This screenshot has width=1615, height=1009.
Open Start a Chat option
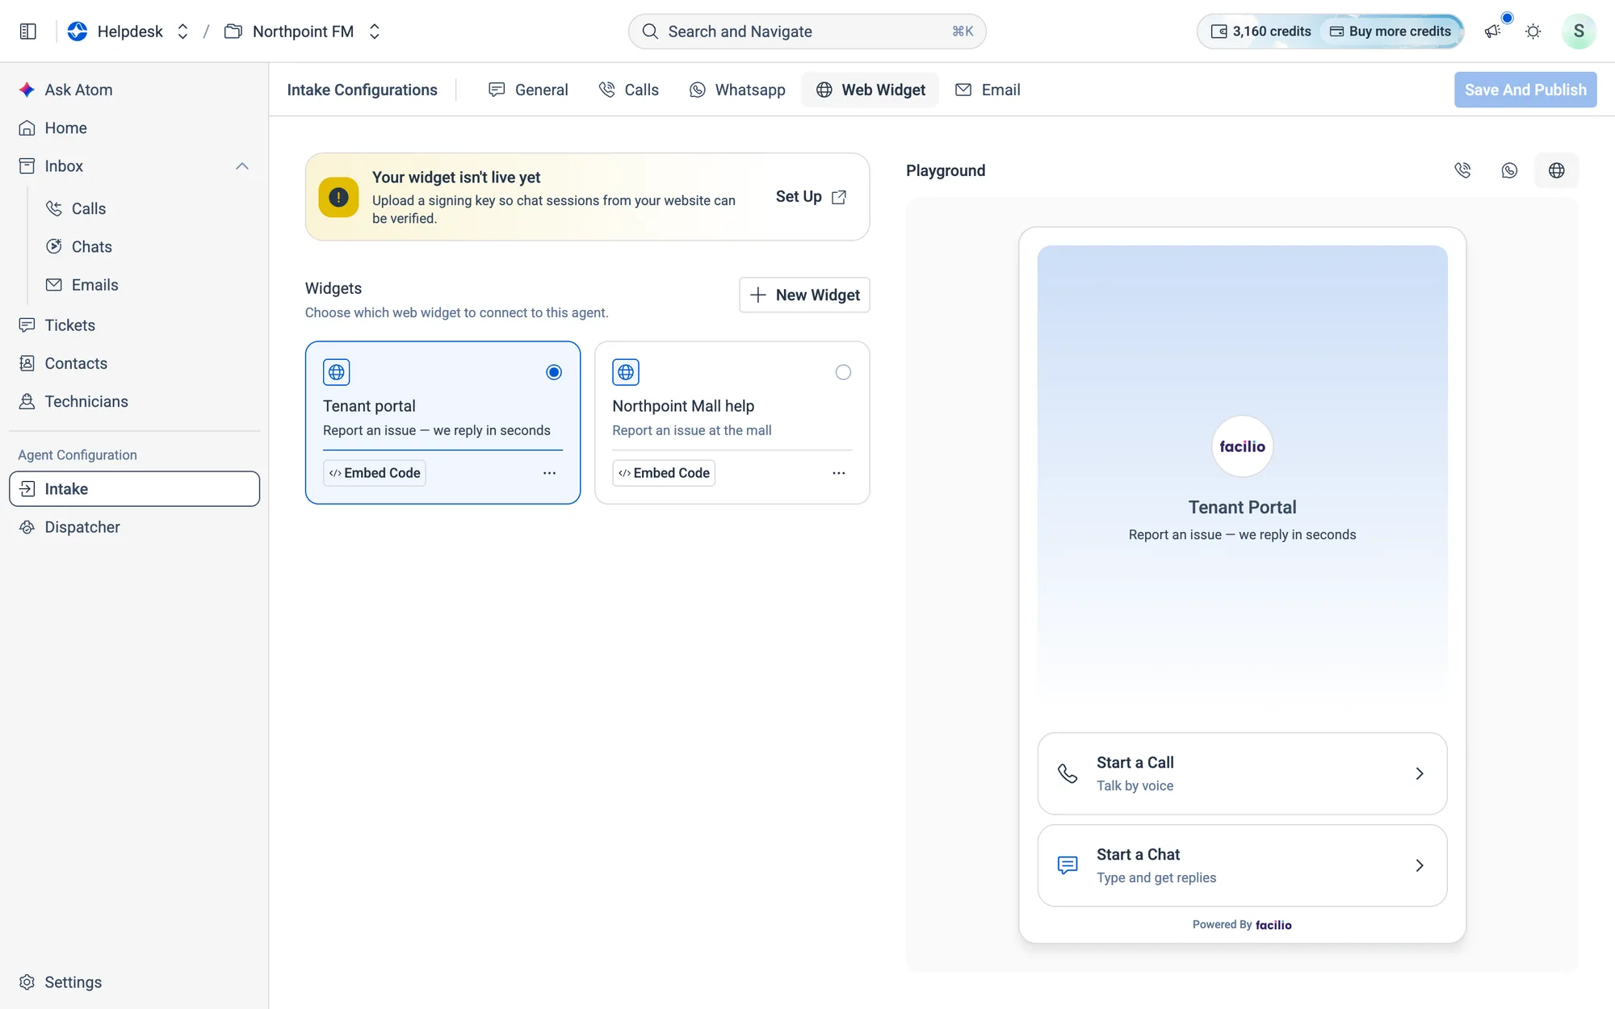[x=1242, y=865]
